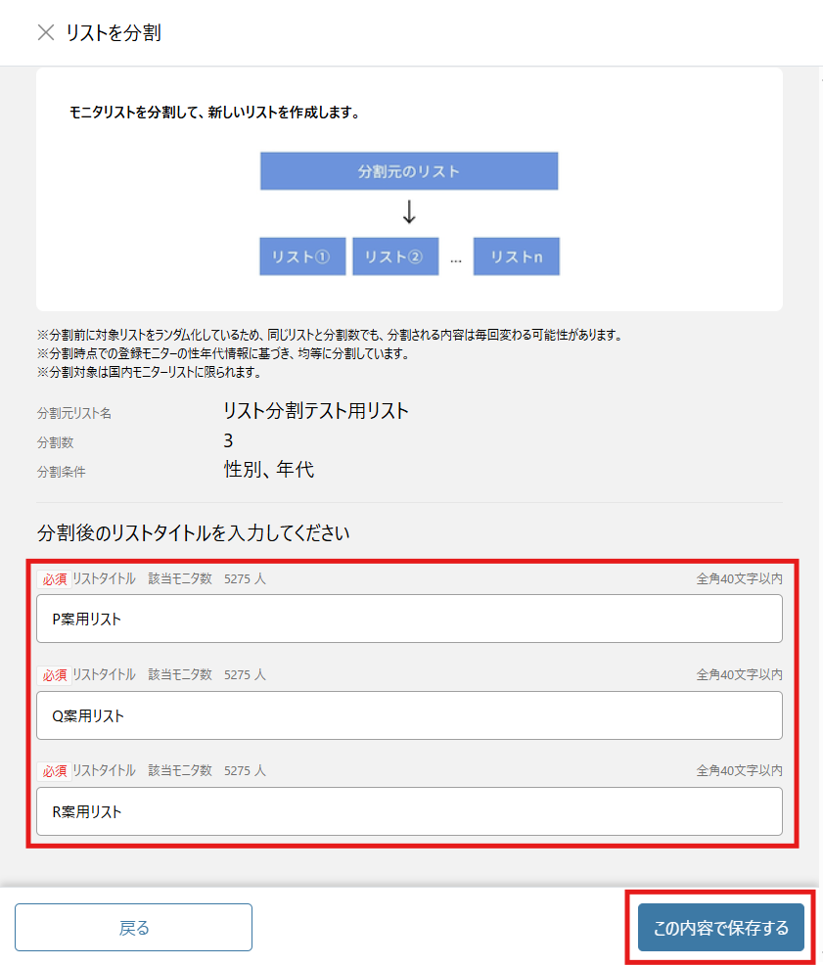Screen dimensions: 823x965
Task: Focus the Q案用リスト title input field
Action: click(409, 715)
